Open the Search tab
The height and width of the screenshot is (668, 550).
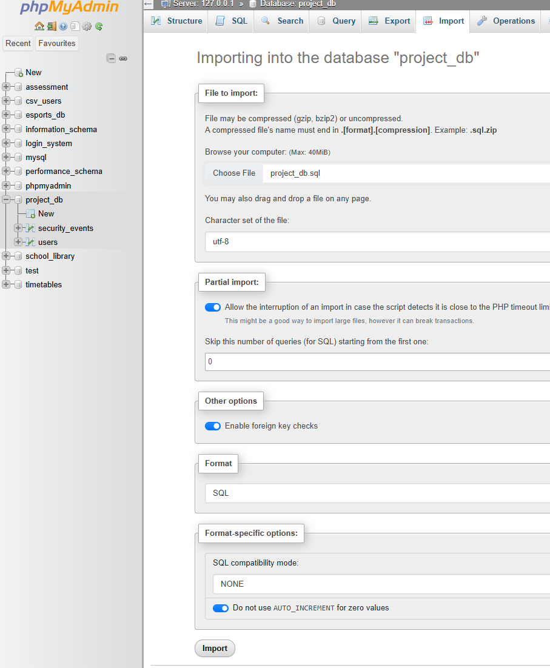coord(282,21)
